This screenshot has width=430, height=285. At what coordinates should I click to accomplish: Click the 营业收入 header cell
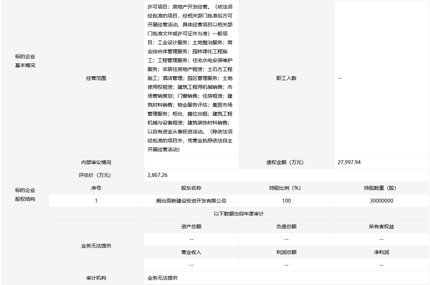click(x=191, y=252)
